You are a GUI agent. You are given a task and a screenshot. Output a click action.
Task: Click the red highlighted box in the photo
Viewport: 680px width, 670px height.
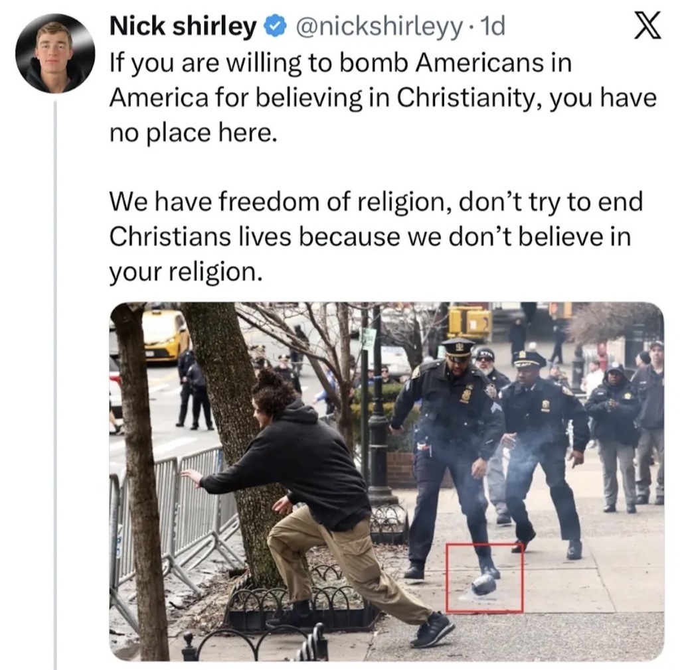(484, 577)
